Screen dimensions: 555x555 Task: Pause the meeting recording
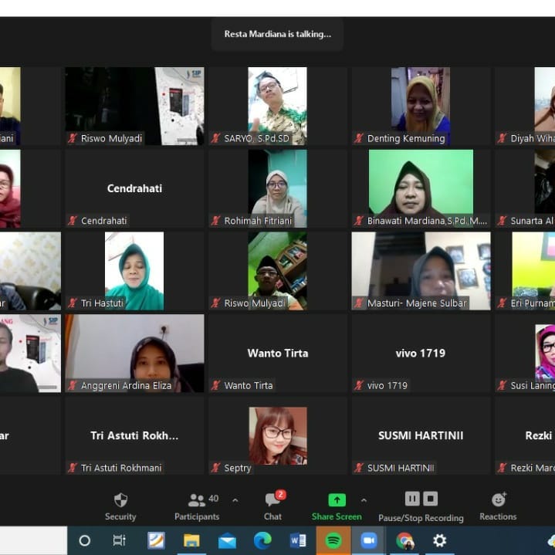412,499
